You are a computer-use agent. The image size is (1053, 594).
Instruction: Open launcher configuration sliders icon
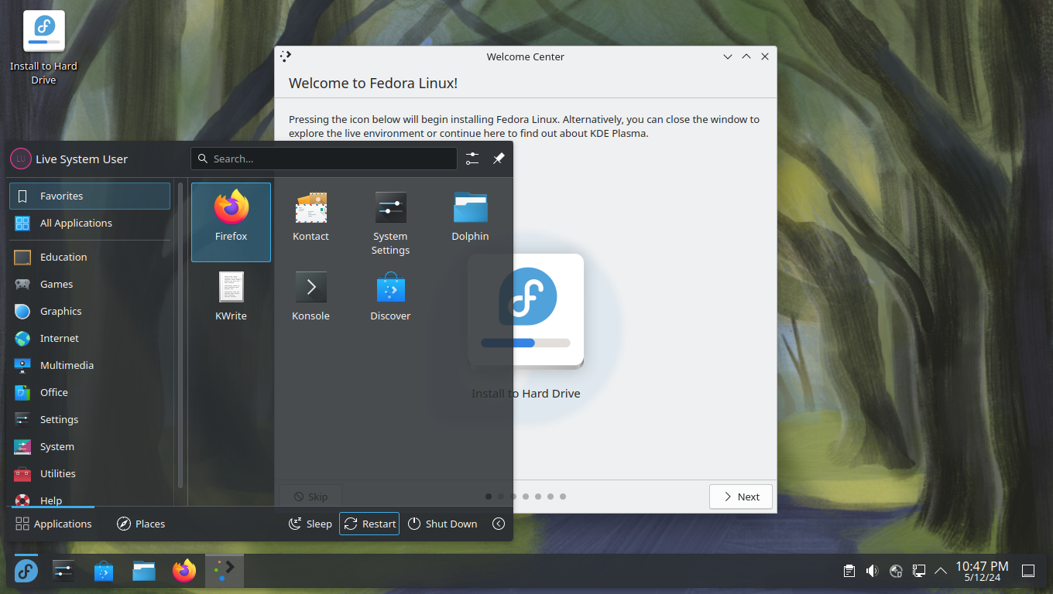pos(472,159)
